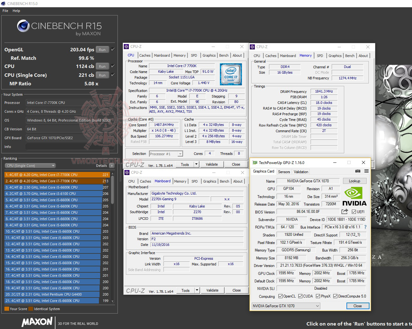The width and height of the screenshot is (412, 329).
Task: Select the Graphics Card tab in GPU-Z
Action: [x=264, y=171]
